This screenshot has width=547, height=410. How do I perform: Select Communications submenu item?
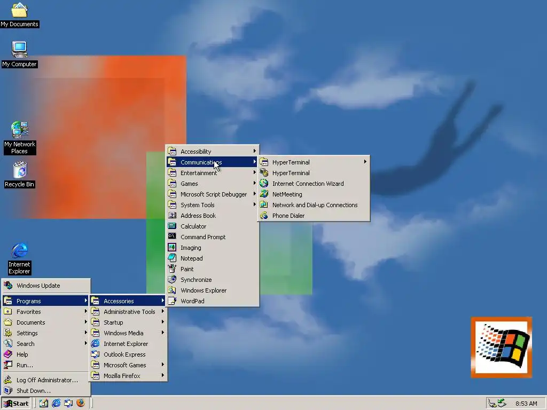212,162
